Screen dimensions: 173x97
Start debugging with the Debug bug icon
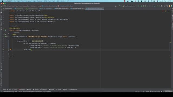[141, 6]
